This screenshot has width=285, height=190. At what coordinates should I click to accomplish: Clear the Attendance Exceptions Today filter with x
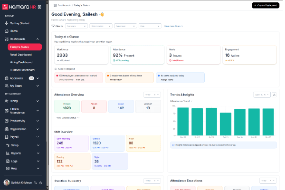point(270,180)
